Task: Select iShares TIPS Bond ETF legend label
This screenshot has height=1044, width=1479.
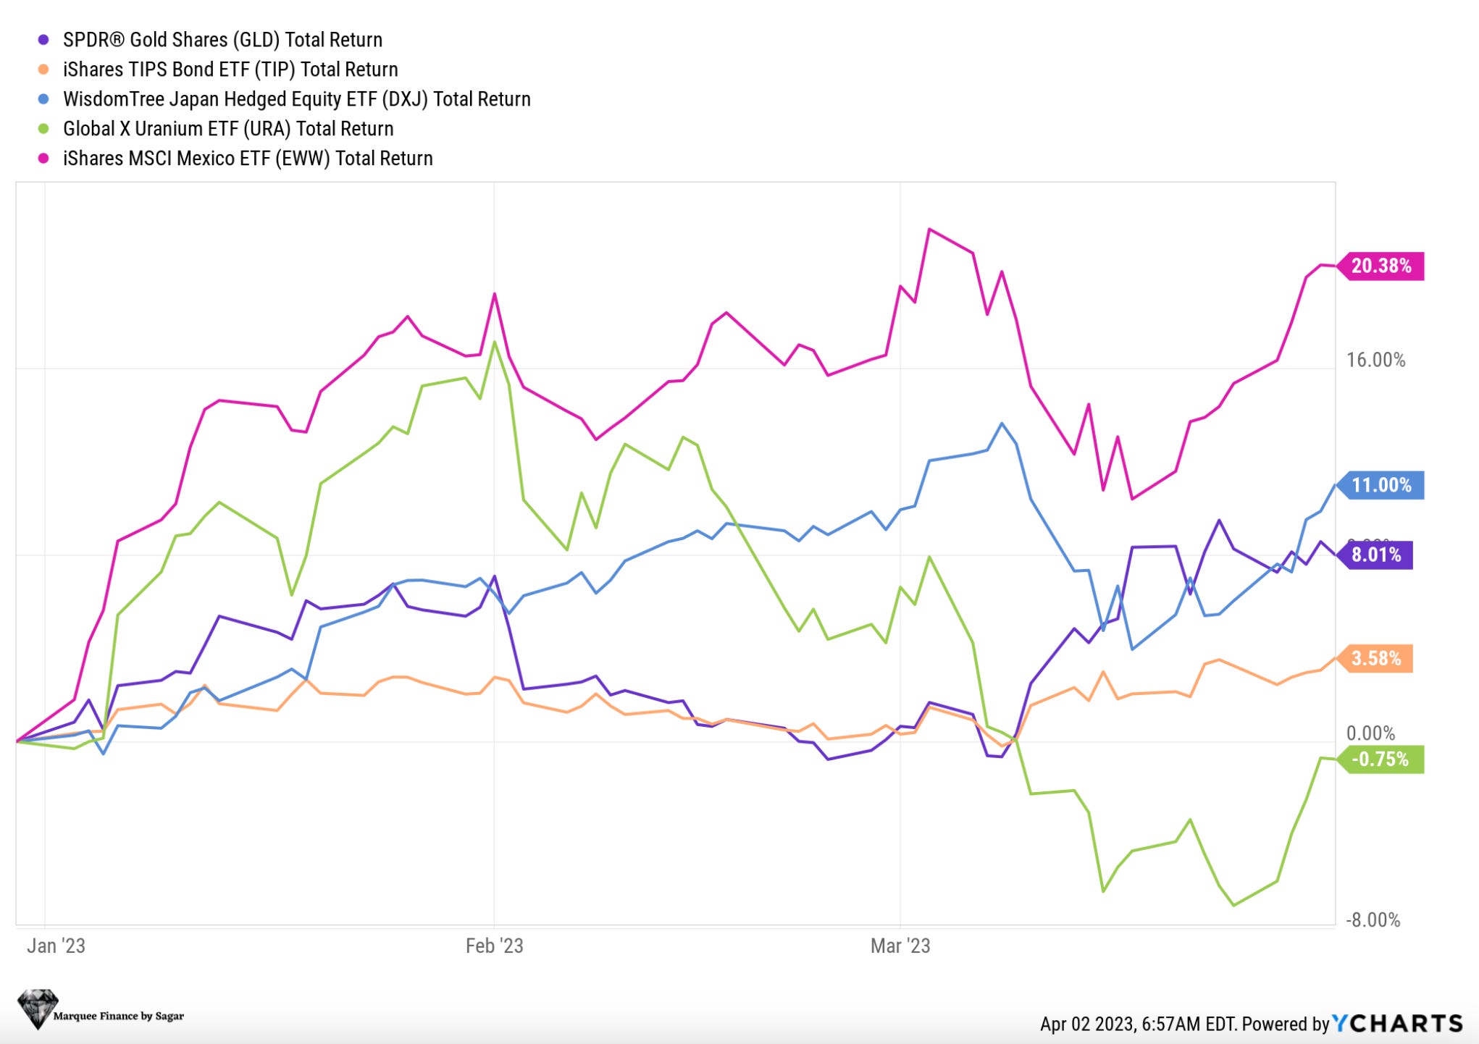Action: click(230, 70)
